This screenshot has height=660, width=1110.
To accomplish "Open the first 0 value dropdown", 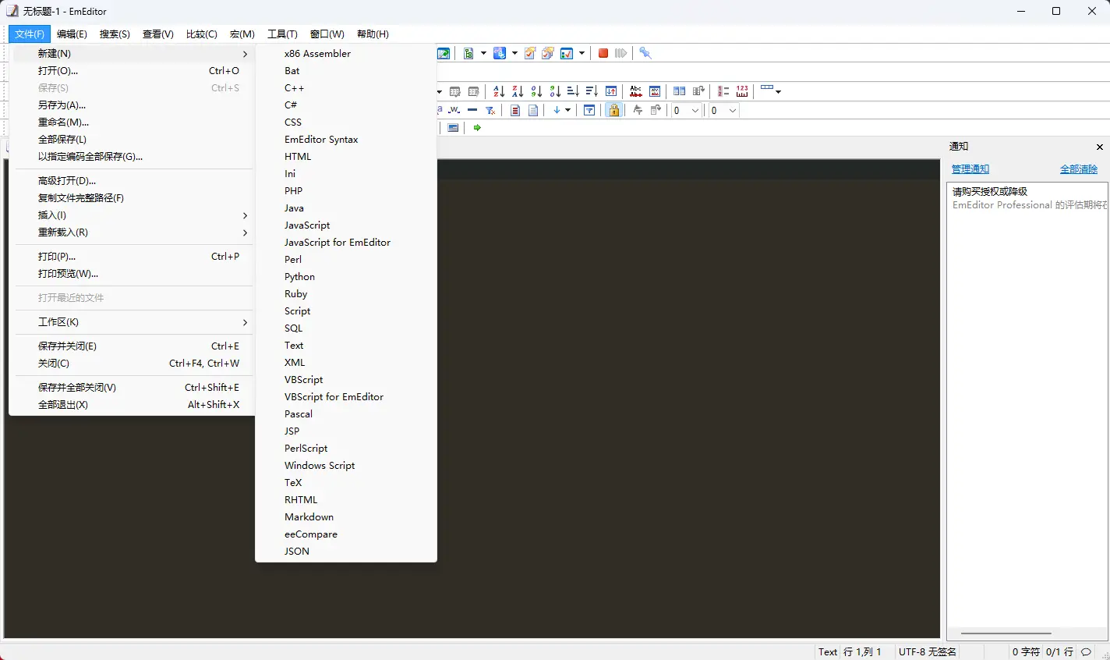I will click(695, 111).
